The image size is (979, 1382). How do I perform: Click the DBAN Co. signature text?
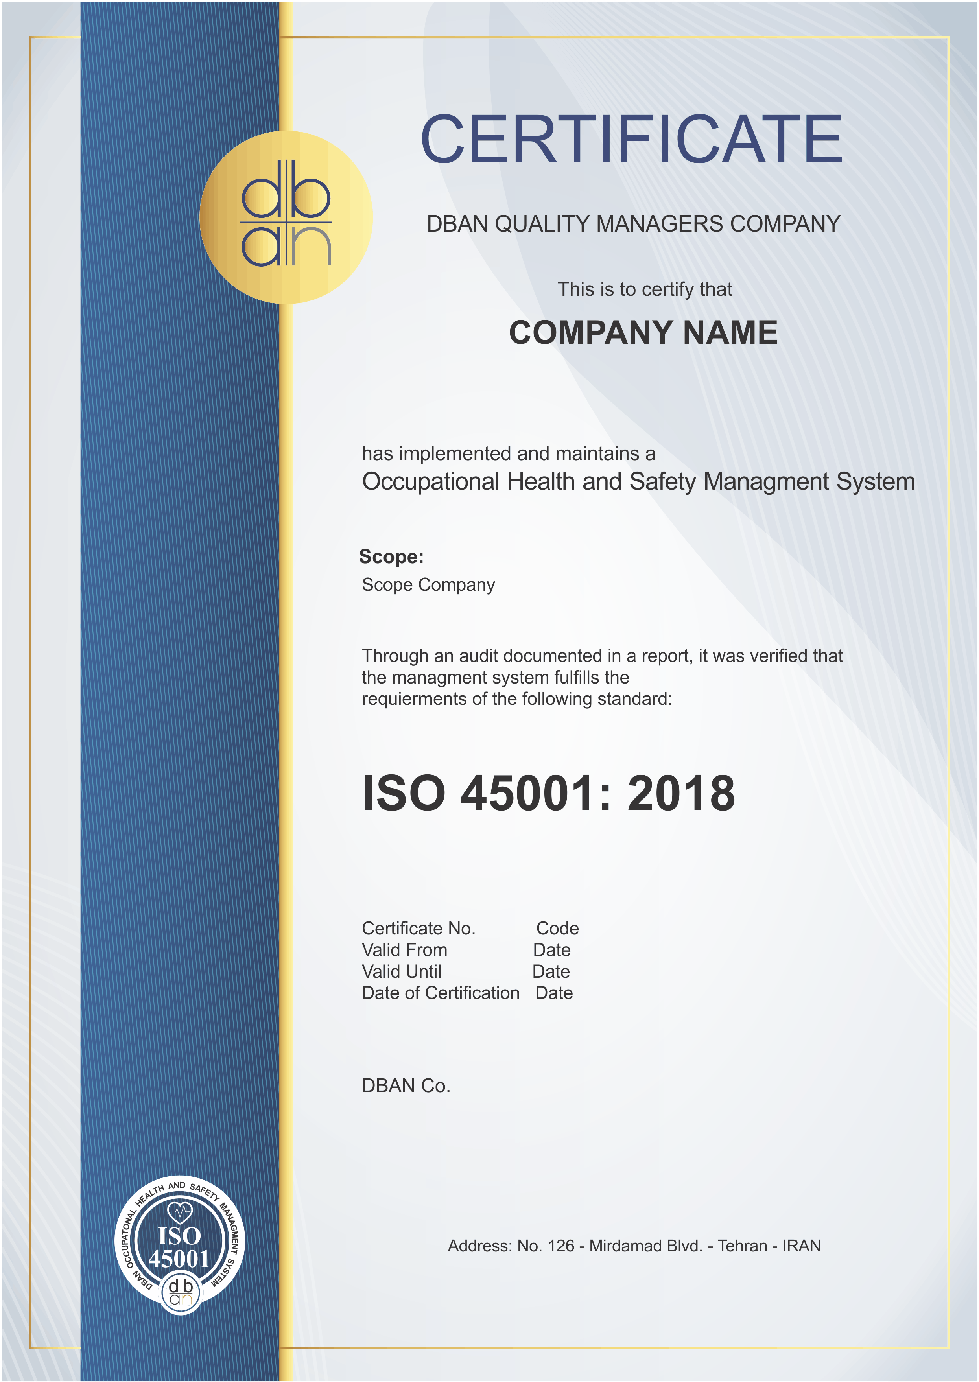click(x=406, y=1086)
